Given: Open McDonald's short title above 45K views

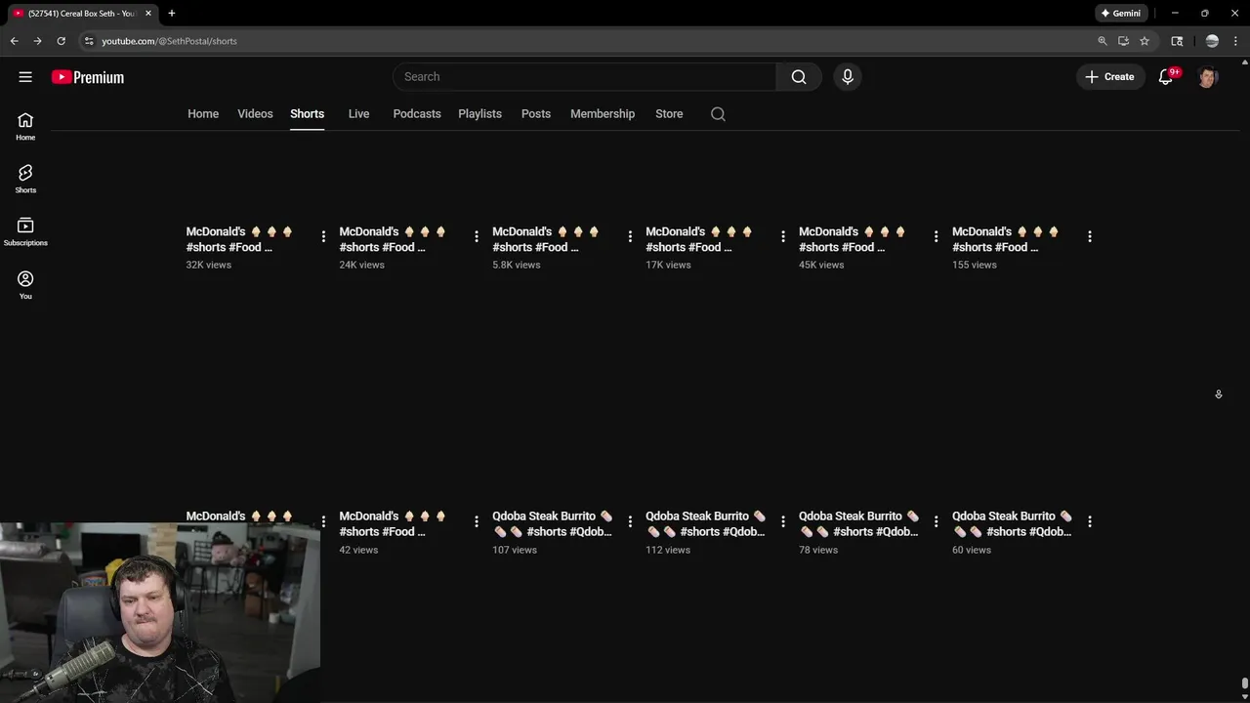Looking at the screenshot, I should click(x=853, y=239).
